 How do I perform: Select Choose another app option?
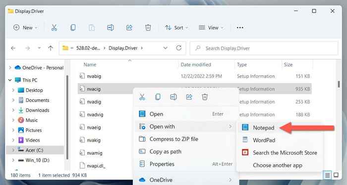click(278, 165)
